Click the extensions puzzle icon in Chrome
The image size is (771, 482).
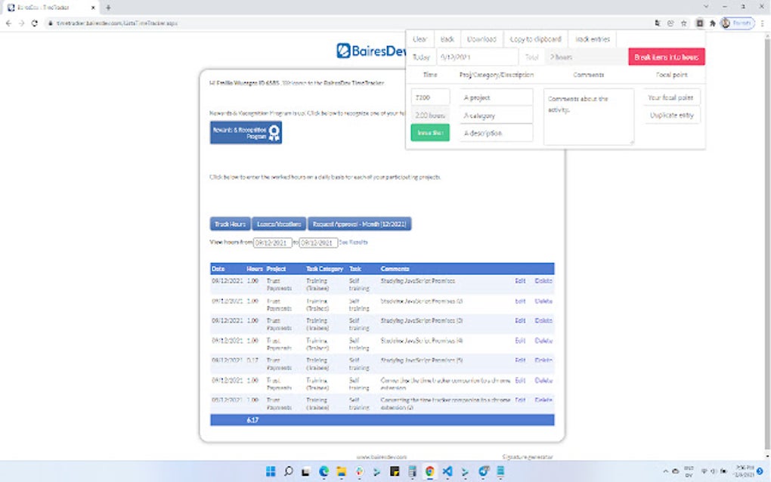[714, 23]
